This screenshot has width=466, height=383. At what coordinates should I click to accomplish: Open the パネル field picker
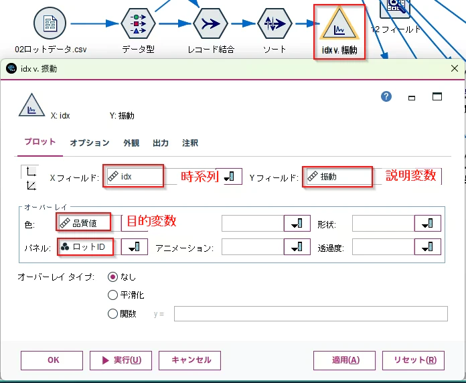pos(135,247)
